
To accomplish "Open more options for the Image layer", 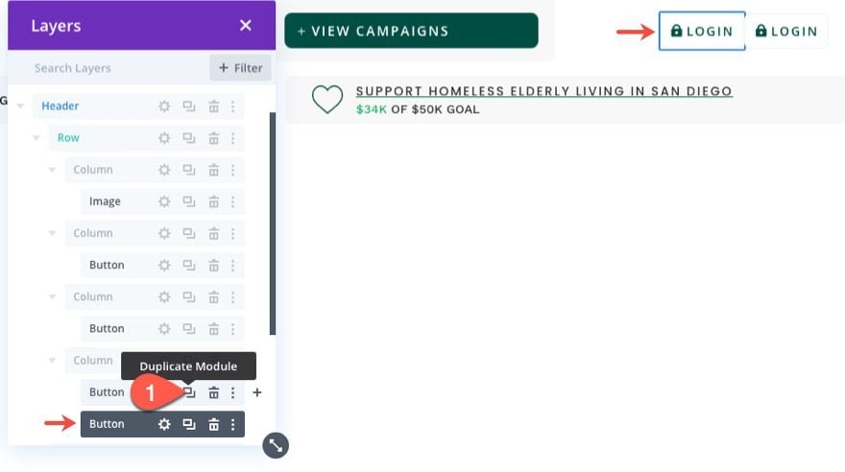I will (232, 201).
